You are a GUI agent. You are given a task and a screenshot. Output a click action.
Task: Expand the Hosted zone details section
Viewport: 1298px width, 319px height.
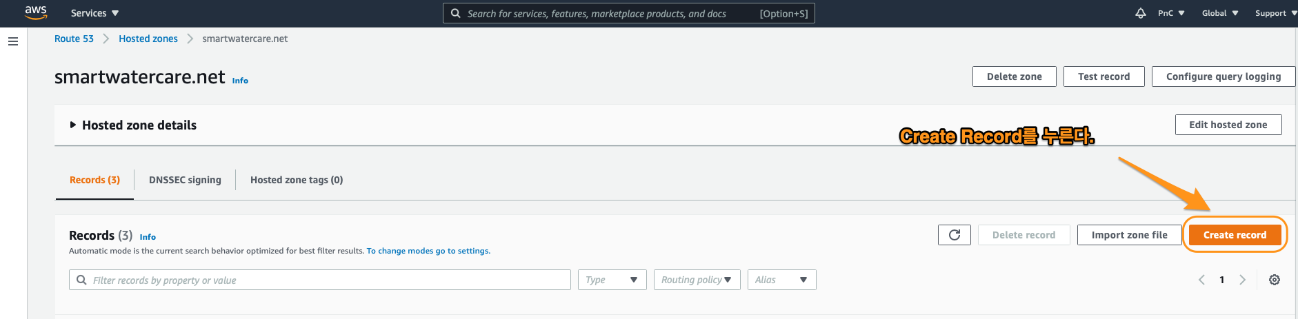pos(73,125)
